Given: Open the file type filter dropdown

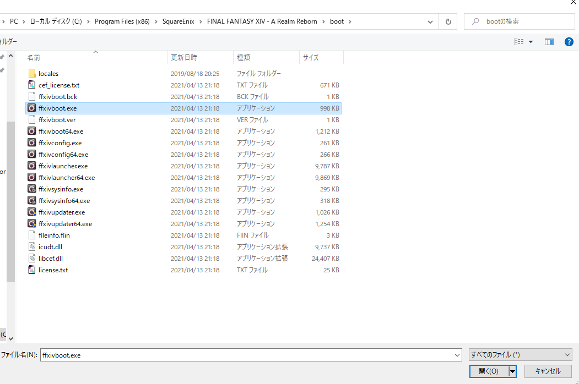Looking at the screenshot, I should 567,355.
